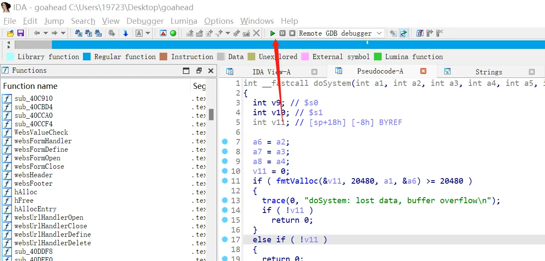Click the gray X delete toolbar icon
The width and height of the screenshot is (545, 261).
coord(256,33)
